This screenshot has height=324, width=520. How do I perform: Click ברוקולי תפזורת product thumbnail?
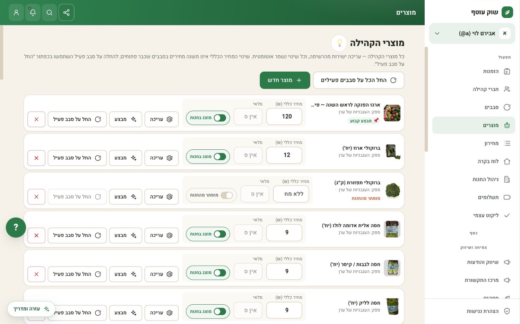point(392,191)
